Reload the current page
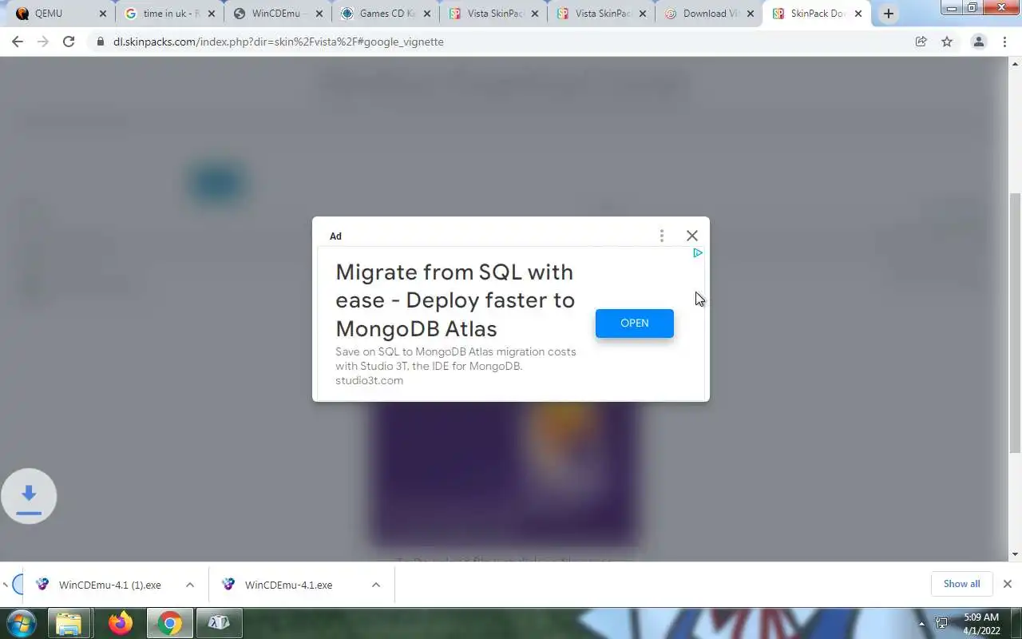This screenshot has width=1022, height=639. tap(69, 42)
